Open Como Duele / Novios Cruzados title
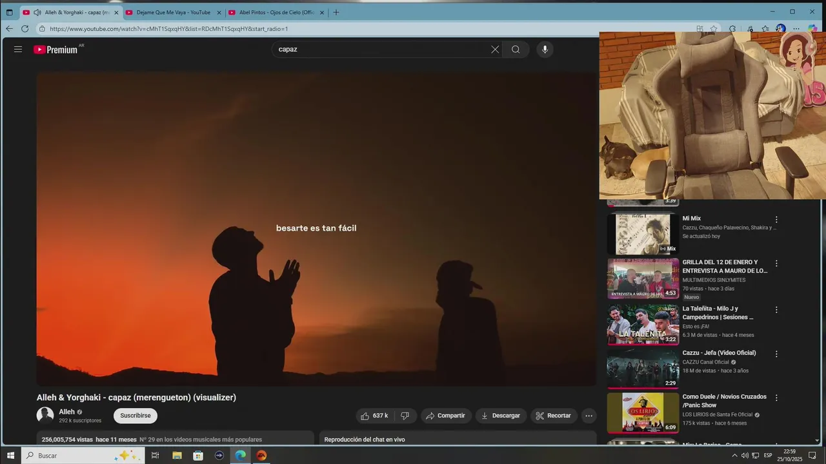826x464 pixels. (725, 401)
